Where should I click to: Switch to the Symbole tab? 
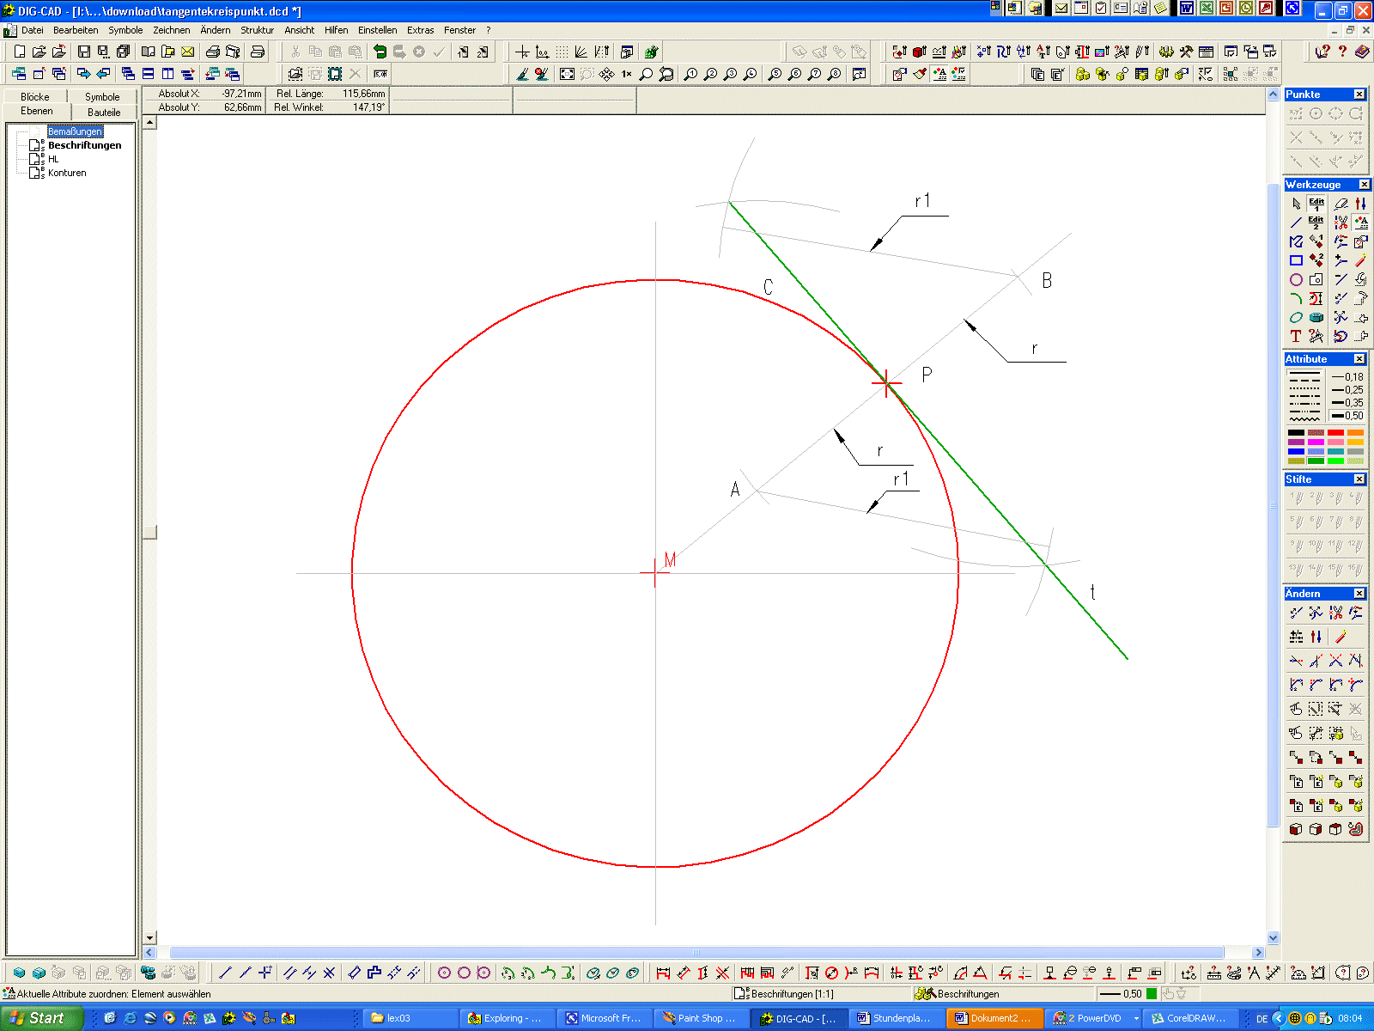tap(102, 97)
